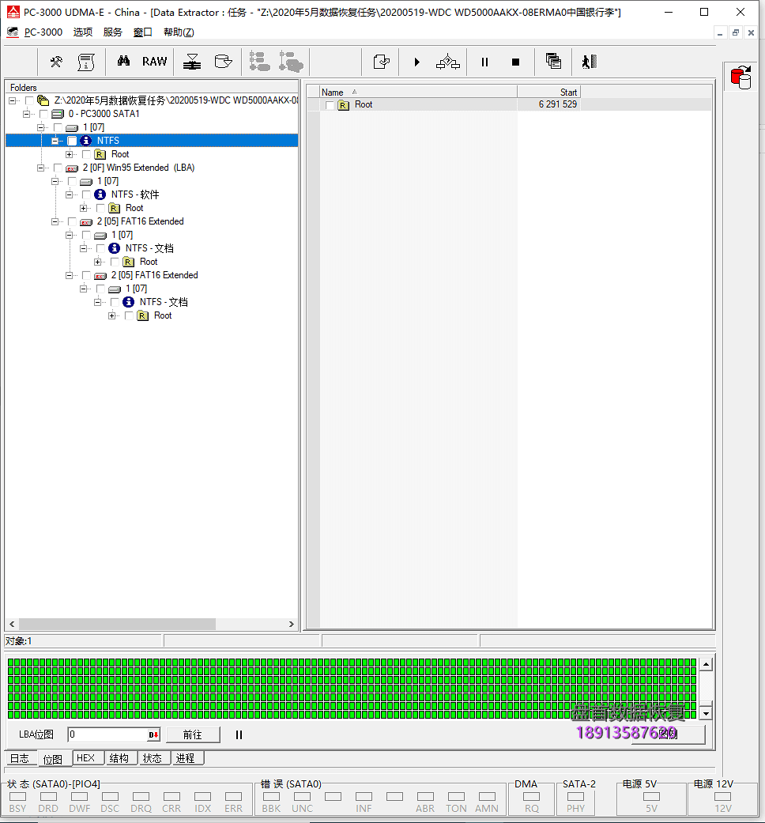The image size is (765, 823).
Task: Sort list by Name column header
Action: tap(418, 92)
